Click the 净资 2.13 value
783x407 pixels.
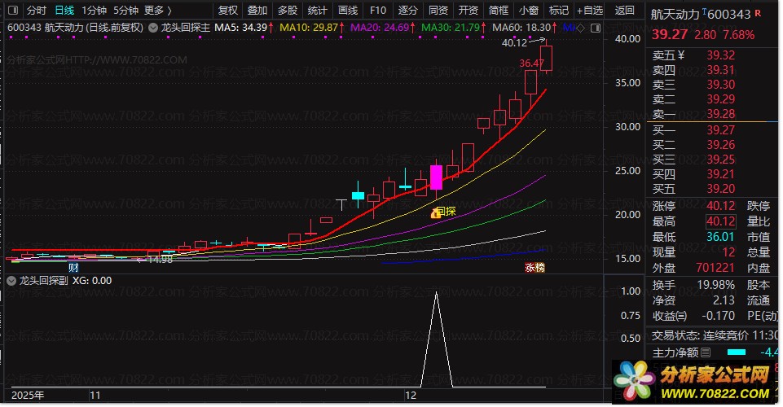[724, 300]
